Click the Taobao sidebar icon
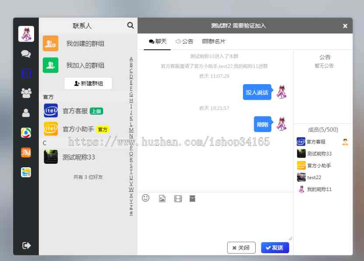 (26, 152)
